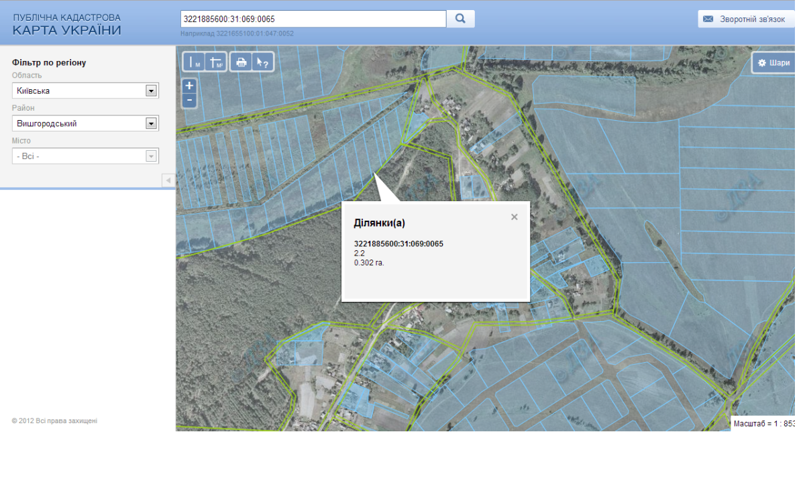The height and width of the screenshot is (503, 805).
Task: Open the Шари layers panel
Action: pos(773,63)
